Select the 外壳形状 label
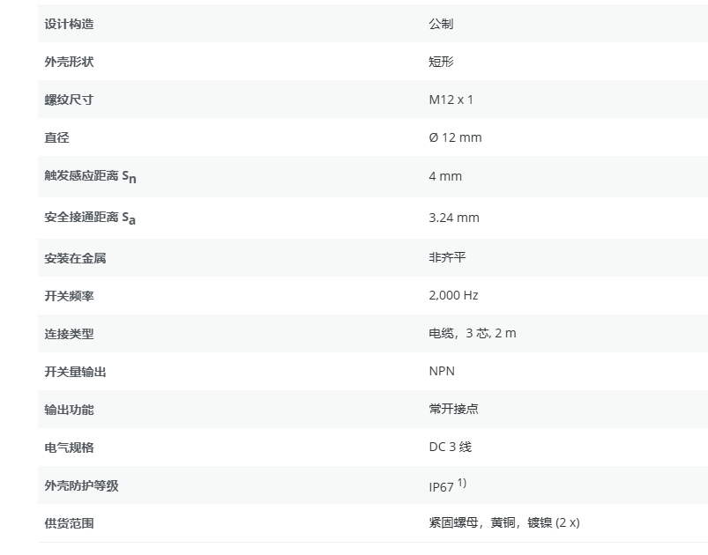This screenshot has width=708, height=555. tap(69, 62)
